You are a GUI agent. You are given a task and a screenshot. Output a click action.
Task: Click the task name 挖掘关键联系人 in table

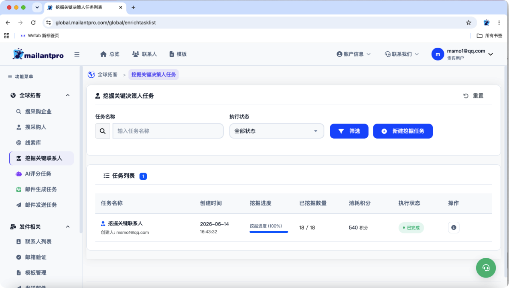coord(126,223)
